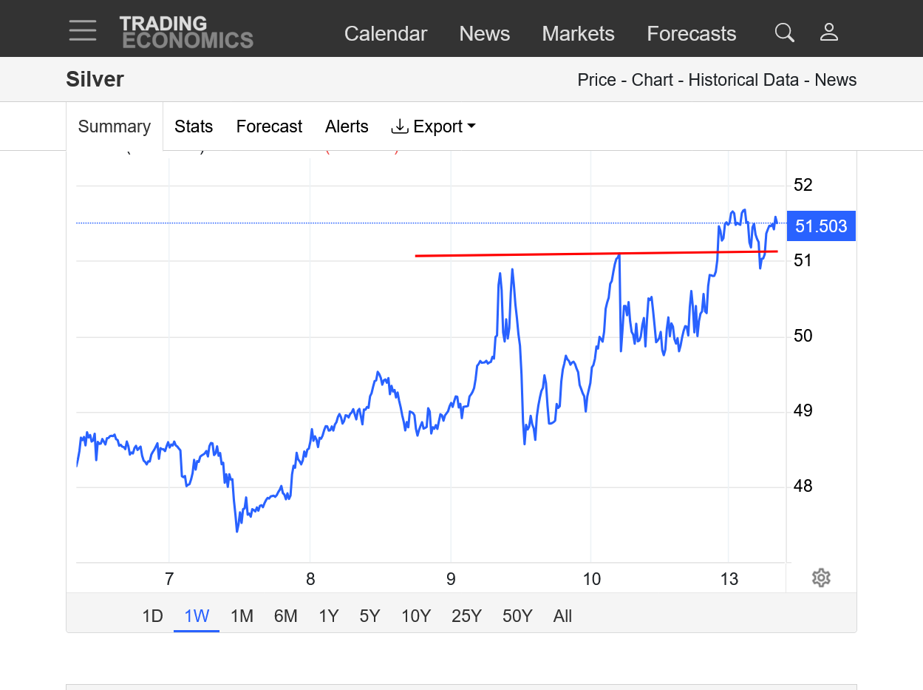Set chart range to 5Y
The height and width of the screenshot is (690, 923).
tap(369, 616)
